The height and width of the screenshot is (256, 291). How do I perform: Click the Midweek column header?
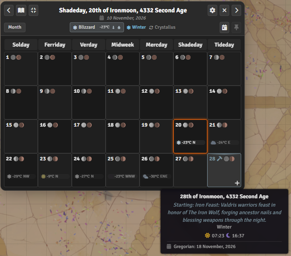click(122, 45)
